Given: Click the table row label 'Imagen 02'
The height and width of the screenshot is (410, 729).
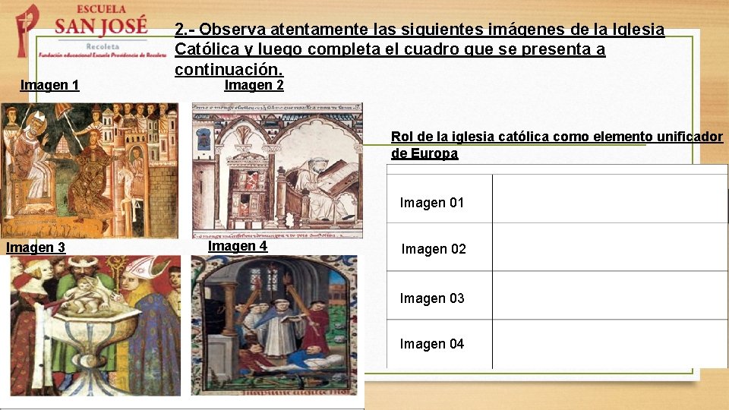Looking at the screenshot, I should point(434,249).
